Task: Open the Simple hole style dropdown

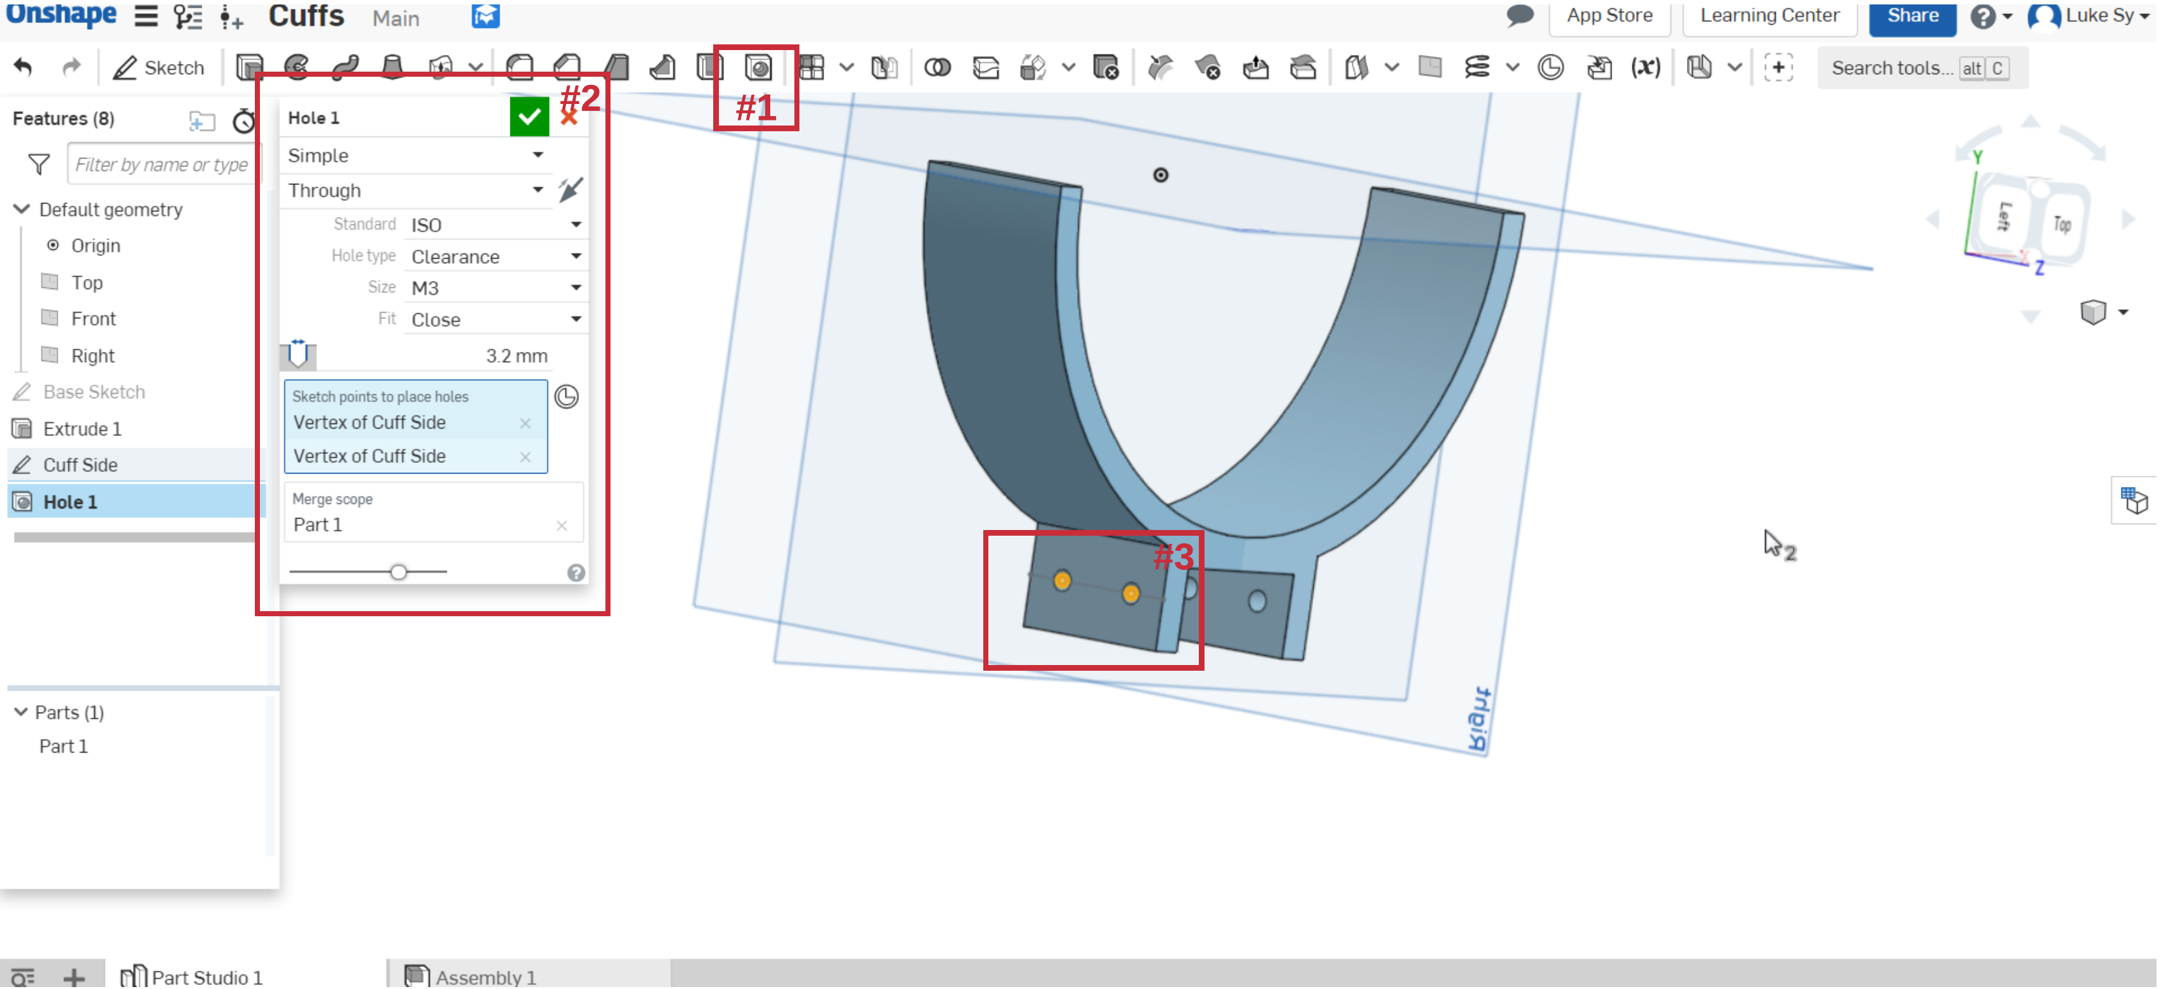Action: pos(415,155)
